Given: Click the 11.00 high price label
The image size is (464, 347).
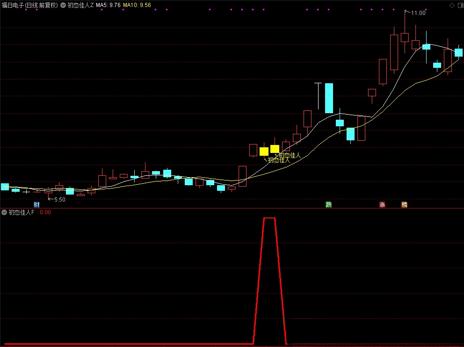Looking at the screenshot, I should (418, 13).
